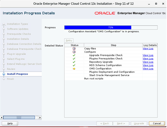Click the Step column header
The height and width of the screenshot is (128, 167).
coord(113,45)
